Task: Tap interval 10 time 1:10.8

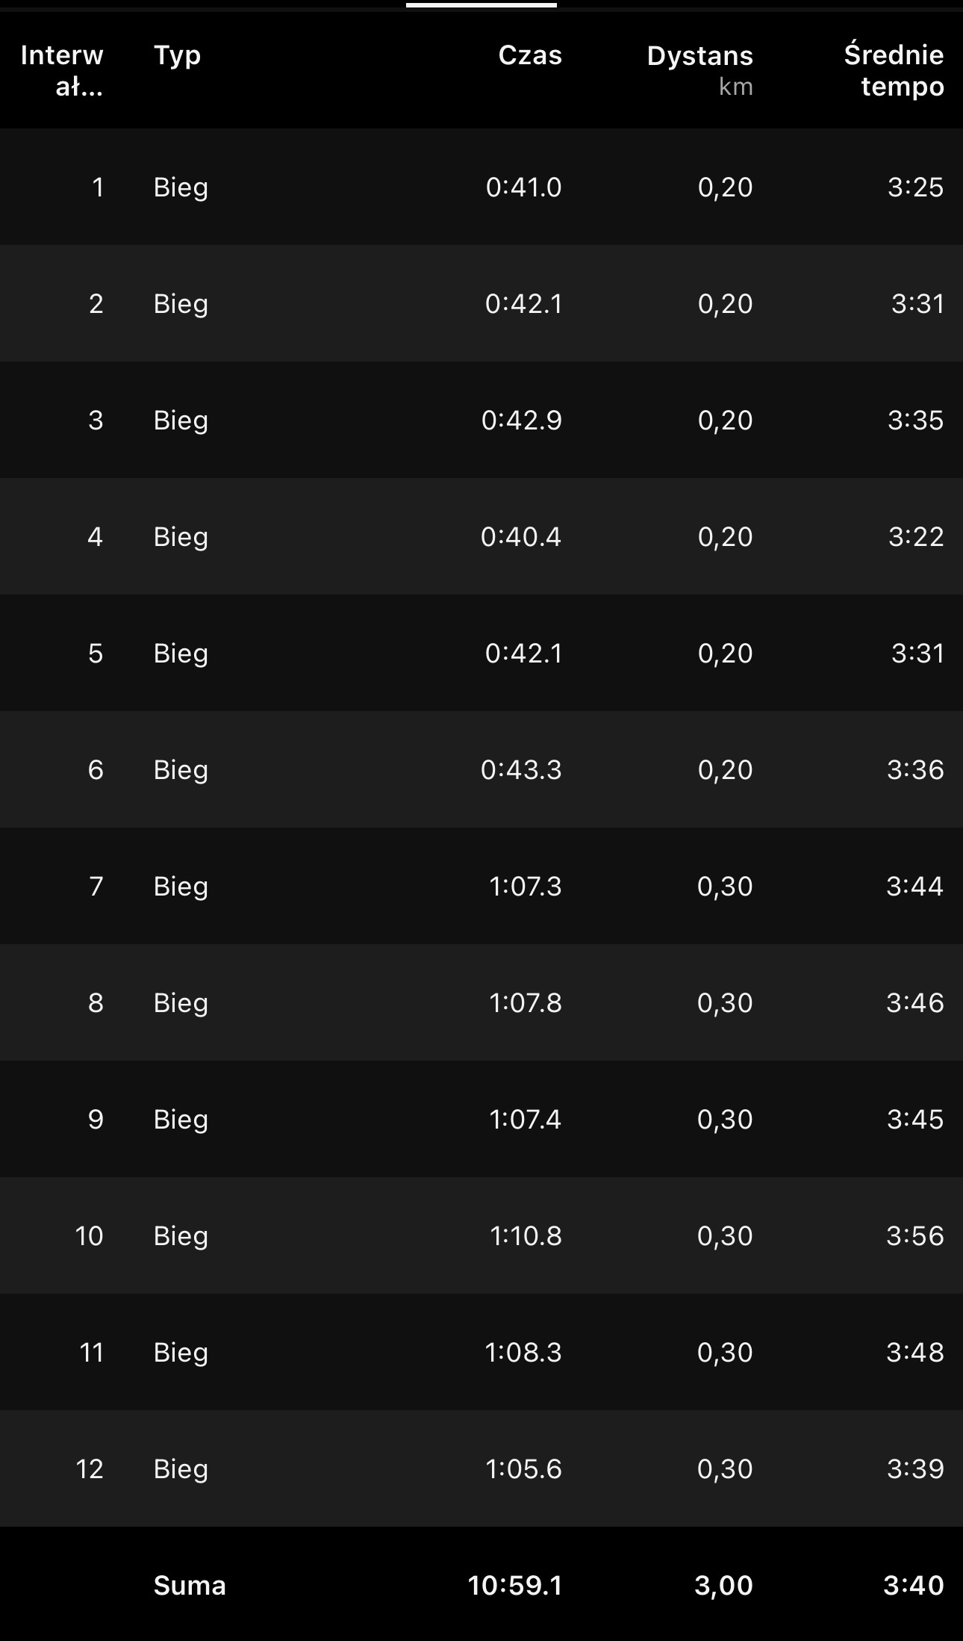Action: [x=526, y=1235]
